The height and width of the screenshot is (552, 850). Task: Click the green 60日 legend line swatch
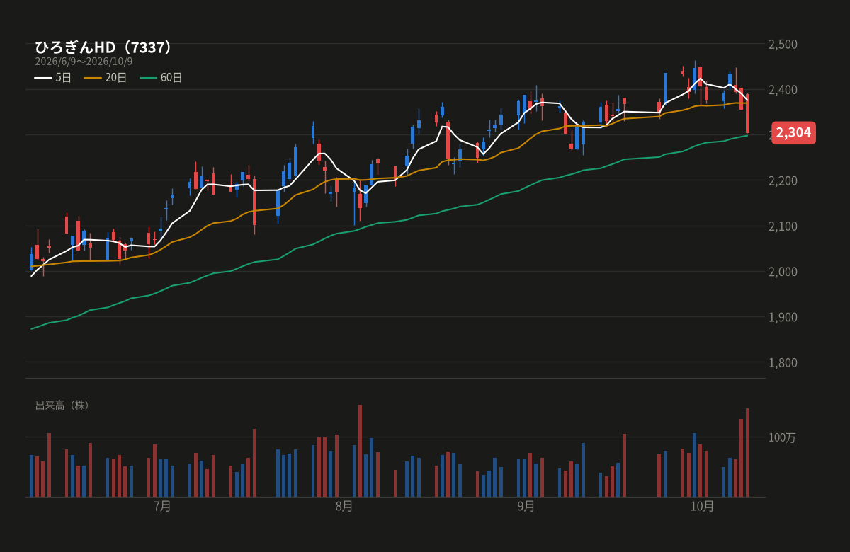click(x=148, y=78)
